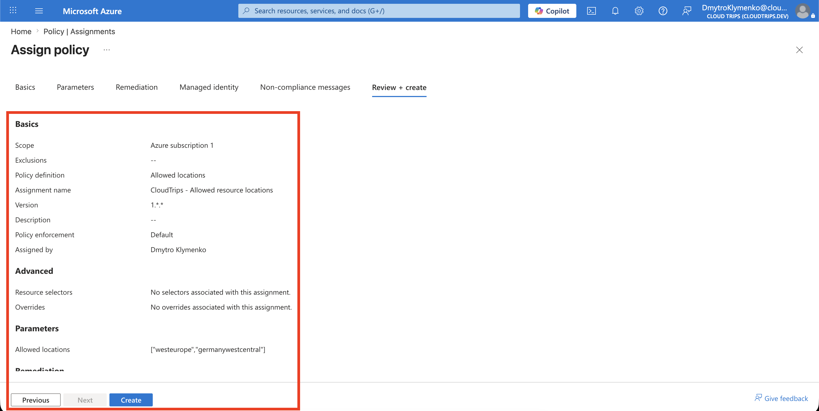Open the Azure app launcher waffle icon
This screenshot has width=819, height=411.
(x=13, y=11)
